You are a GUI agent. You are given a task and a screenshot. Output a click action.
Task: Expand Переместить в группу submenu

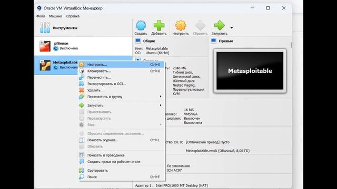122,97
